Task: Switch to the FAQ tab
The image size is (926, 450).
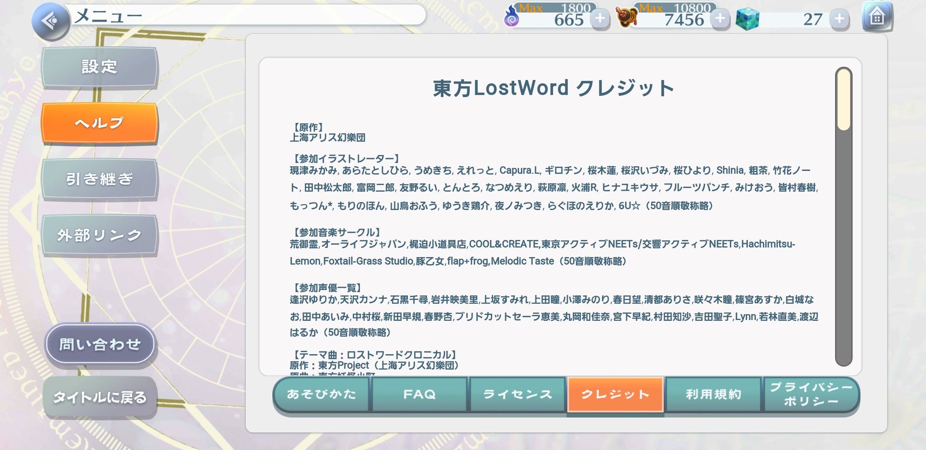Action: coord(420,394)
